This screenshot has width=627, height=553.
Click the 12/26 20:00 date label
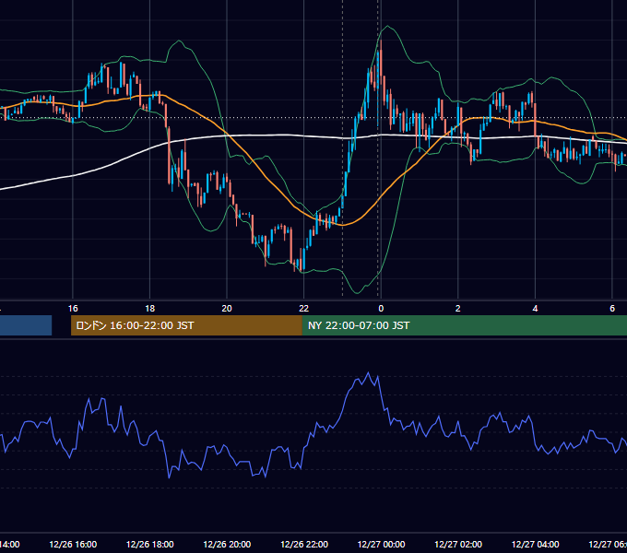tap(227, 544)
